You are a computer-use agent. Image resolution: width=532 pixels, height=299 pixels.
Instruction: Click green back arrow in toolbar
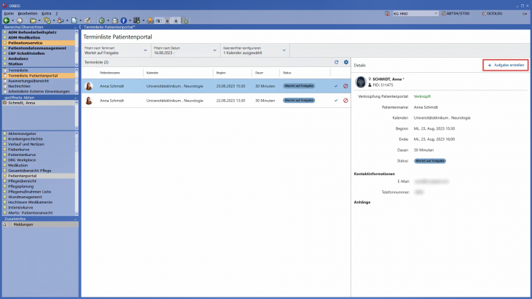[6, 20]
